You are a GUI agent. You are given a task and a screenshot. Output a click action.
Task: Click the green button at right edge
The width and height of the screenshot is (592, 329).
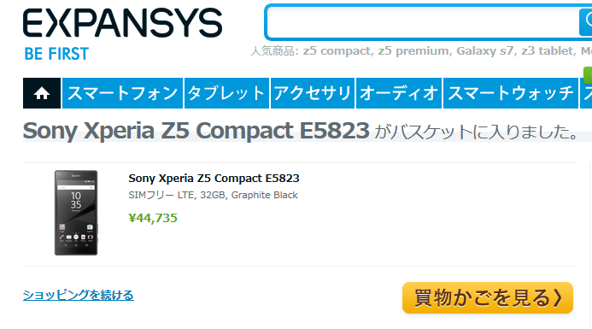click(x=588, y=75)
